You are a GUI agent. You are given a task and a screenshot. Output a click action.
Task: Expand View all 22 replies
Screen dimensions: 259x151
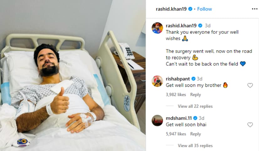(195, 106)
